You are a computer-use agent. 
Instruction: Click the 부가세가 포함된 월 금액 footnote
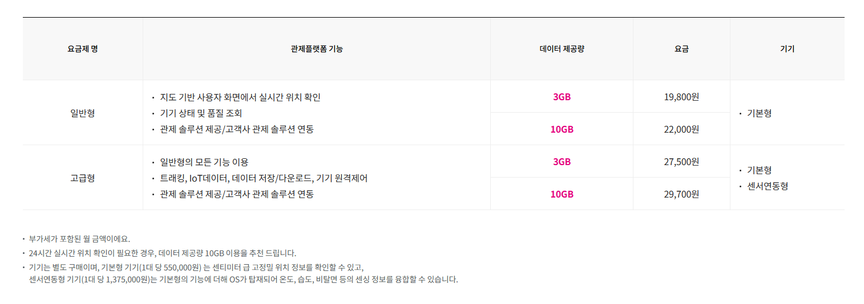tap(79, 239)
